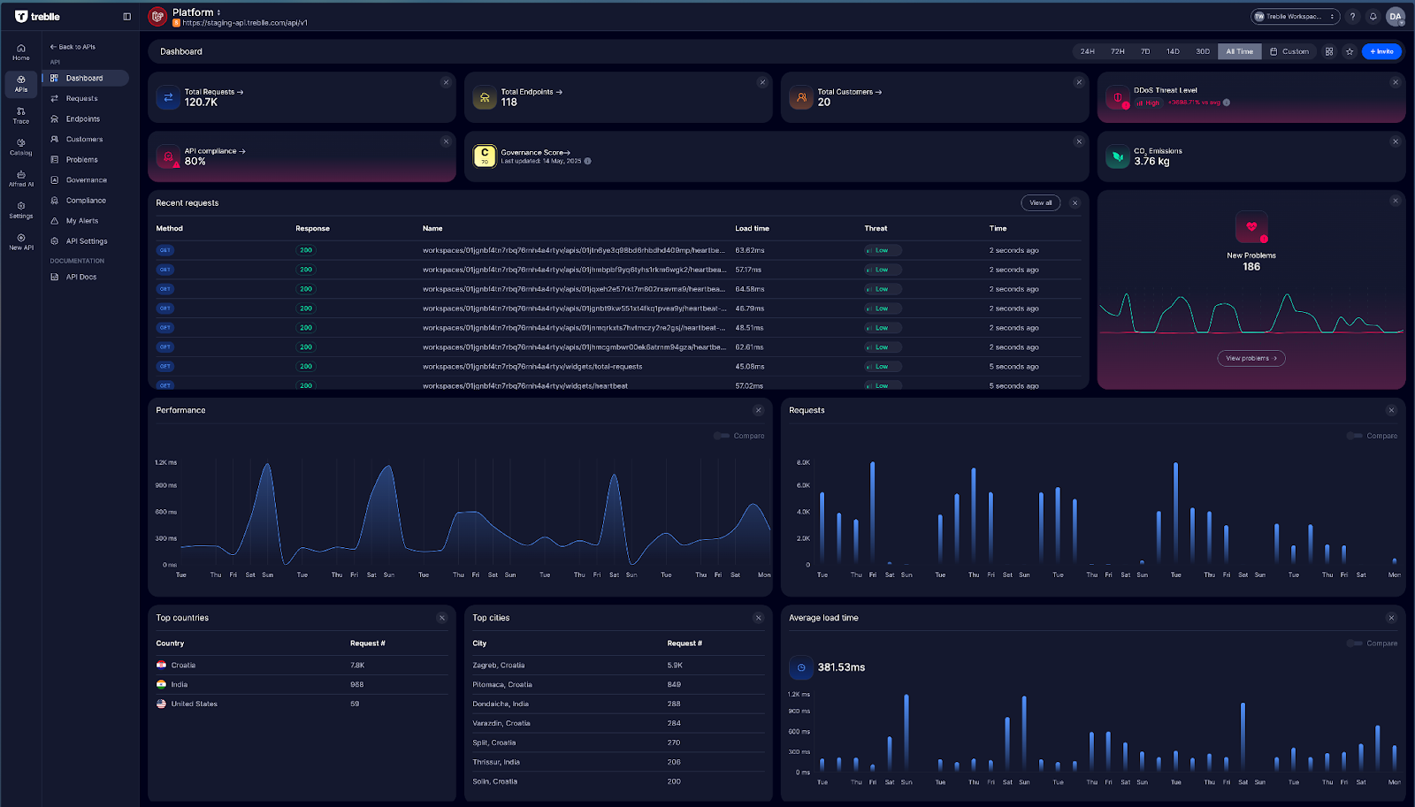1415x807 pixels.
Task: Open the Treblle Workspace selector dropdown
Action: (x=1295, y=17)
